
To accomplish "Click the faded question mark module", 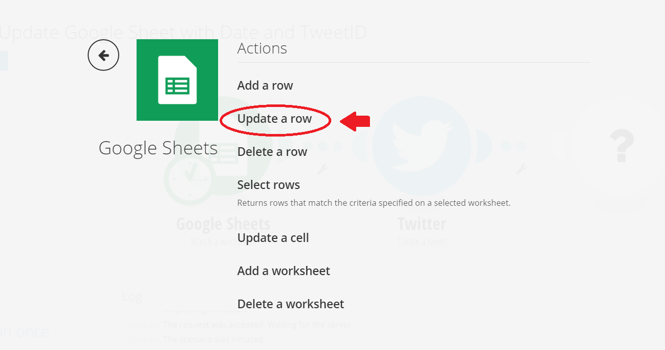I will [x=621, y=146].
